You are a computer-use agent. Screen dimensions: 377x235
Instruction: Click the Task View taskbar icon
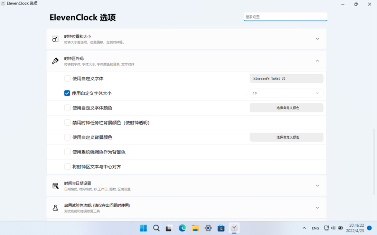169,228
